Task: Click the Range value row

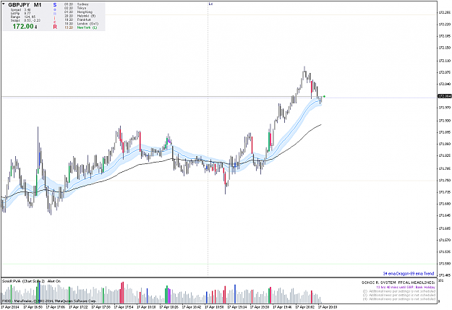Action: tap(23, 17)
